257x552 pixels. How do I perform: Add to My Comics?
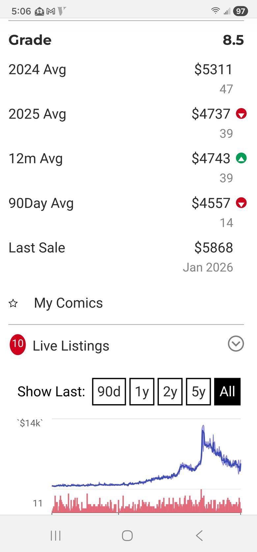[68, 303]
